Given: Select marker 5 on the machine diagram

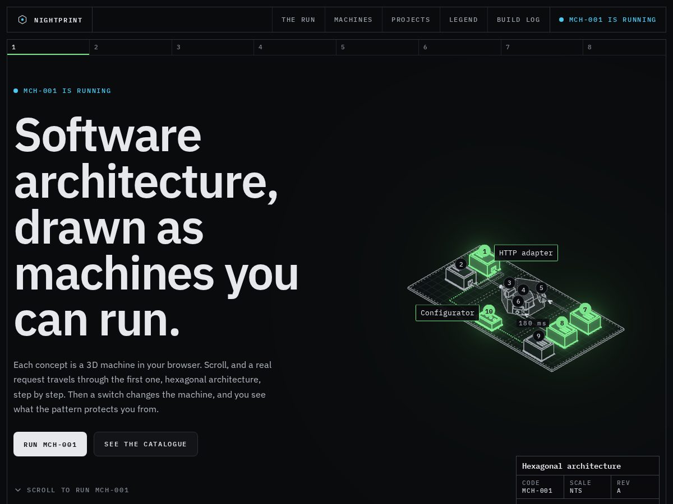Looking at the screenshot, I should pos(541,288).
